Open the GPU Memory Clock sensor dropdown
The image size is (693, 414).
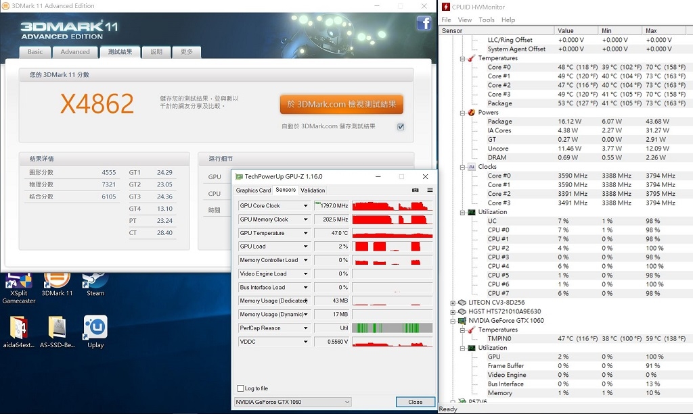pyautogui.click(x=305, y=219)
